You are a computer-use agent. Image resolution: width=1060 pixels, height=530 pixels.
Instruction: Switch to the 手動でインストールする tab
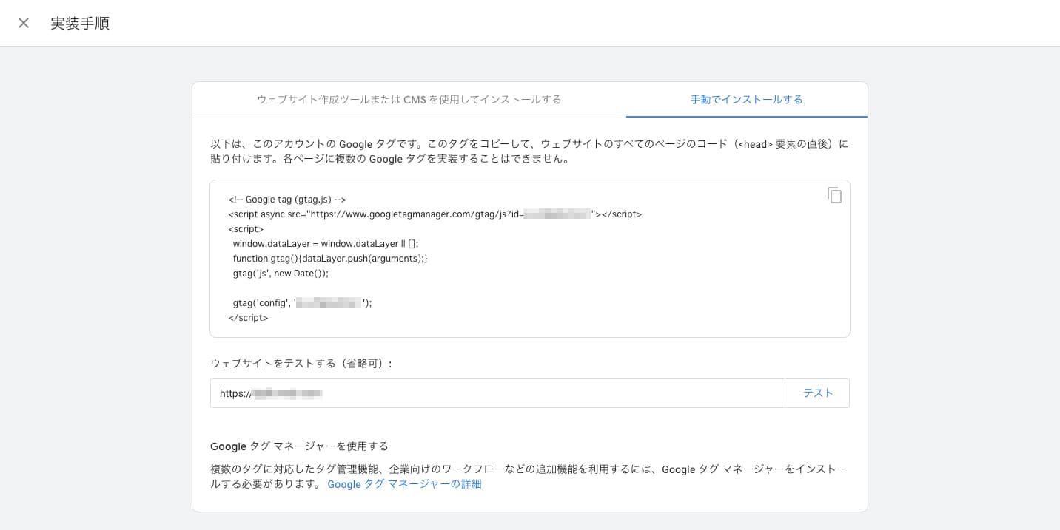(x=746, y=99)
